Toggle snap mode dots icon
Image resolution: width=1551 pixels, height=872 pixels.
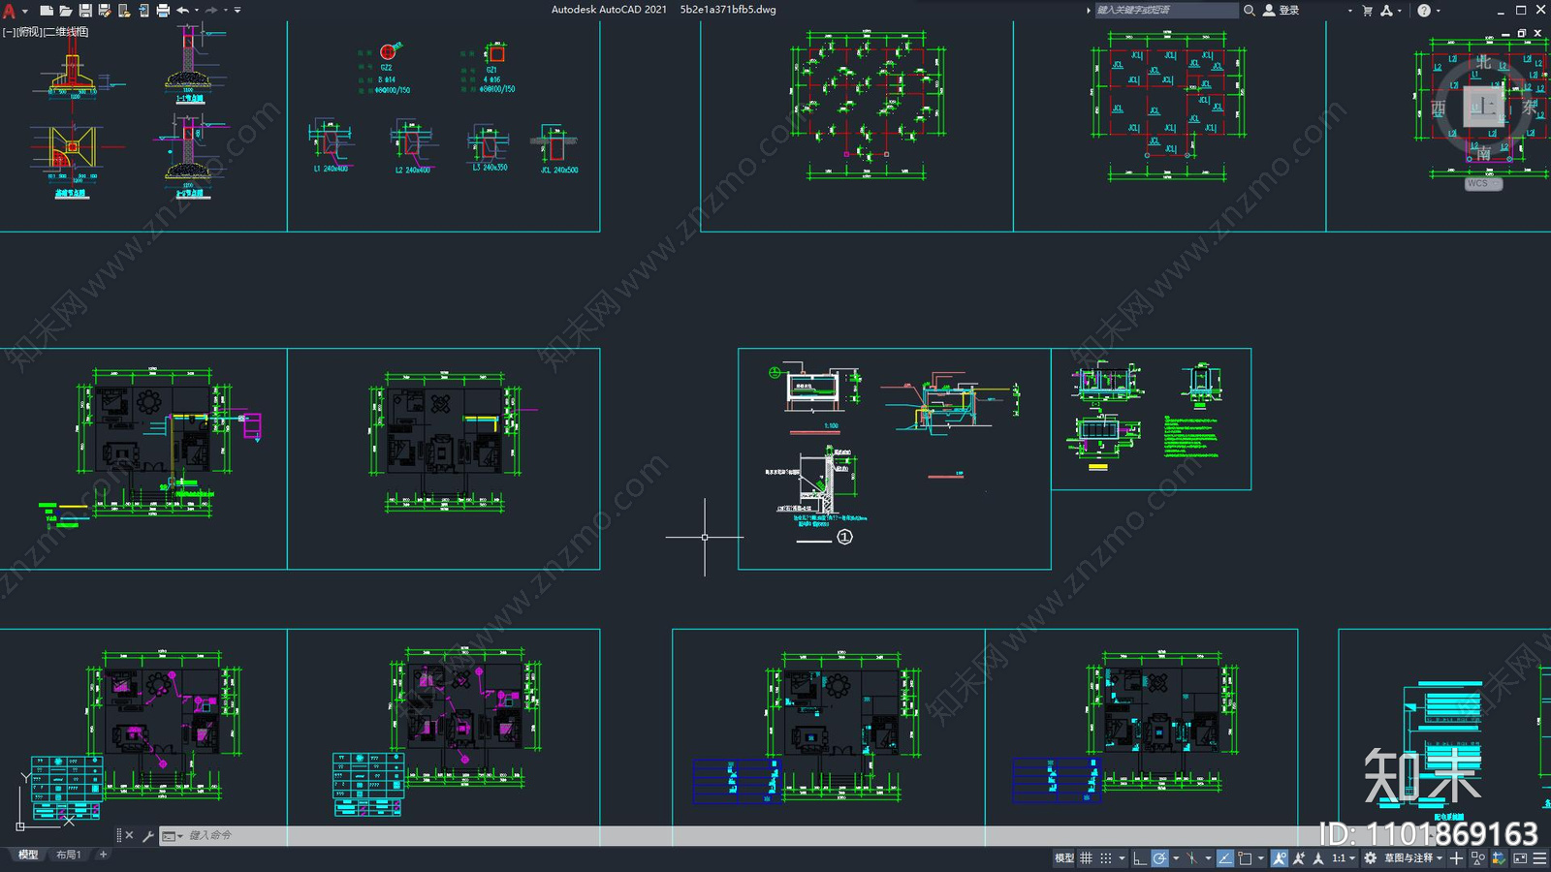[x=1105, y=858]
